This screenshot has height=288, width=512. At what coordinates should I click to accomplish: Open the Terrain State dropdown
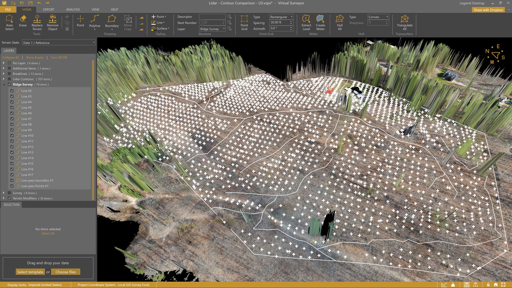coord(59,43)
